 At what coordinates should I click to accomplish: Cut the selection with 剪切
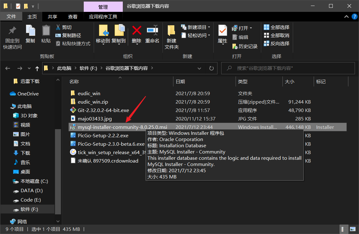(64, 27)
